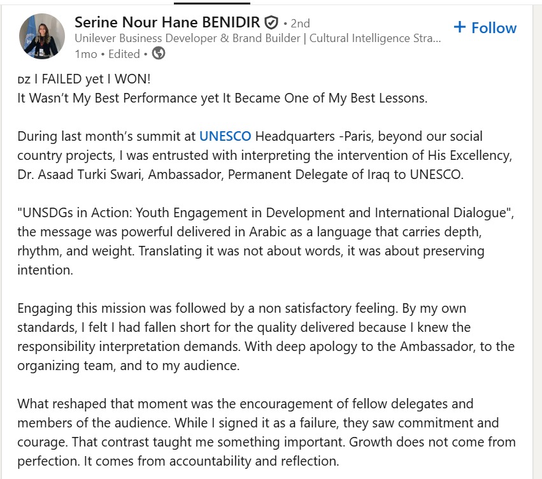The image size is (542, 479).
Task: Click Serine's profile photo
Action: pyautogui.click(x=42, y=36)
